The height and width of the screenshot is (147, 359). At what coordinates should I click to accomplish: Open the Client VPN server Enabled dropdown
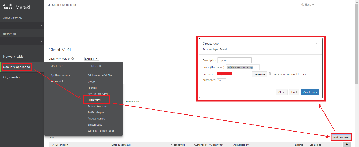point(91,59)
